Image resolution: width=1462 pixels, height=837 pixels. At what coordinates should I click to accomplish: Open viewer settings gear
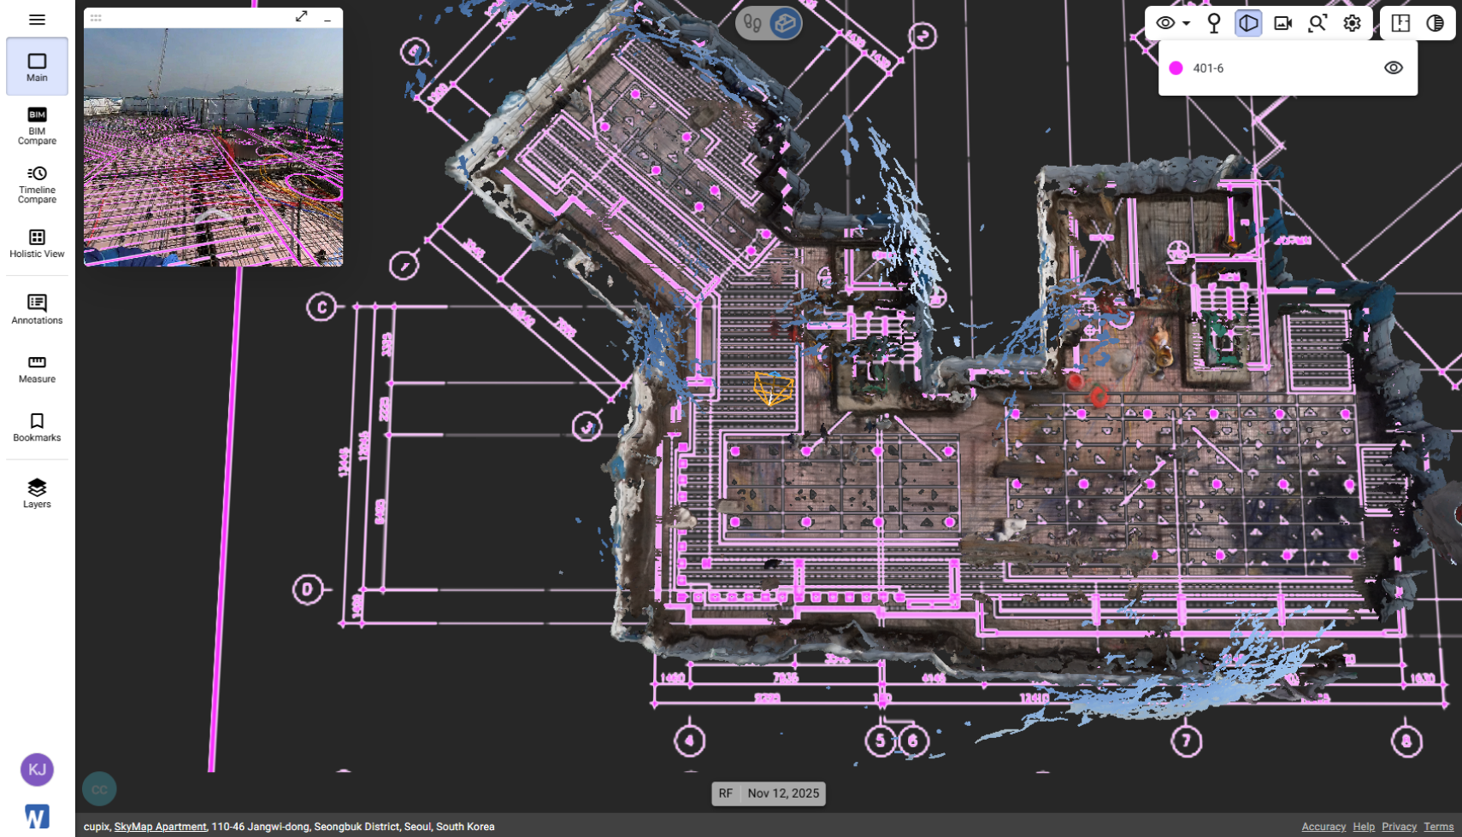point(1352,23)
